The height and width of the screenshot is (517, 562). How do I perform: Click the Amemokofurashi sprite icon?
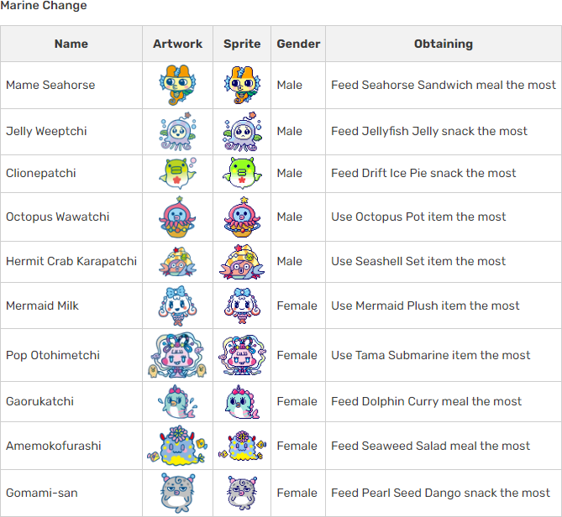pyautogui.click(x=242, y=446)
